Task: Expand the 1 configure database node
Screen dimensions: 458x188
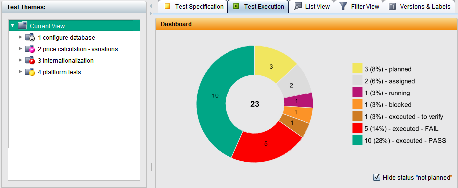Action: [x=20, y=37]
